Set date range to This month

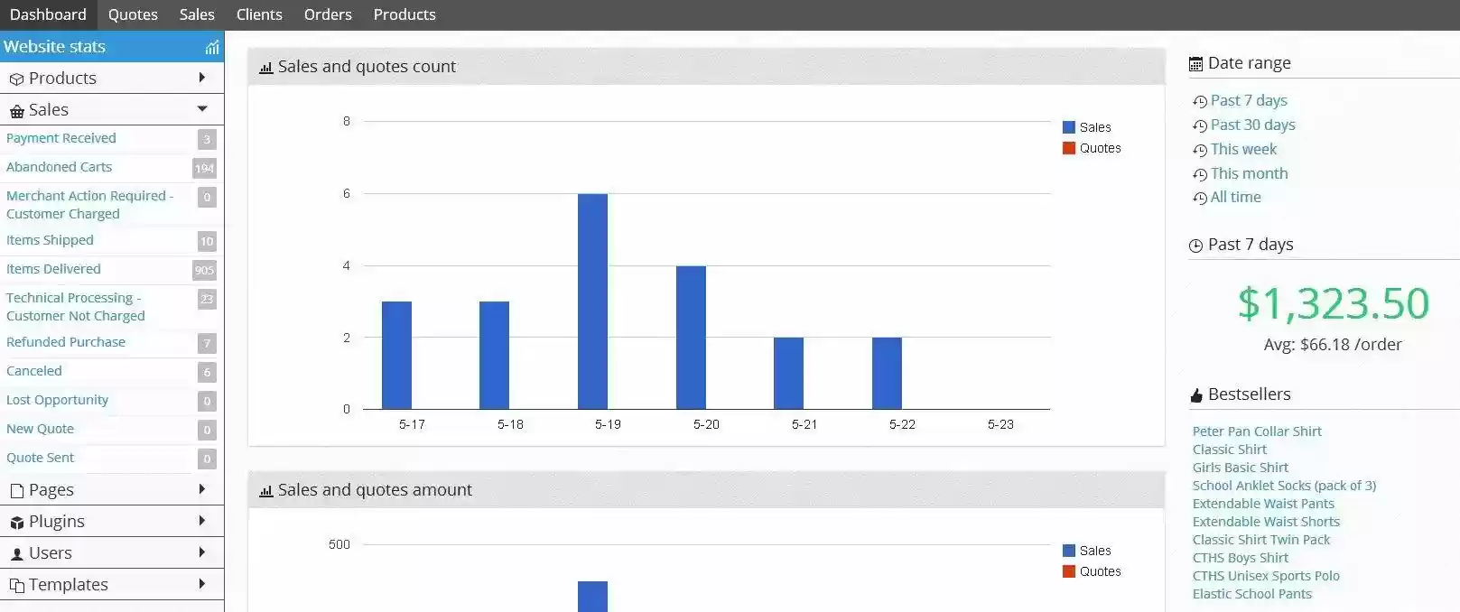[x=1249, y=173]
